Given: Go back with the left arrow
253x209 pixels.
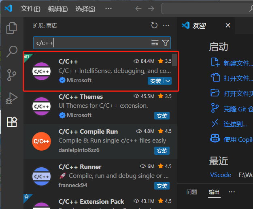Looking at the screenshot, I should click(x=138, y=9).
